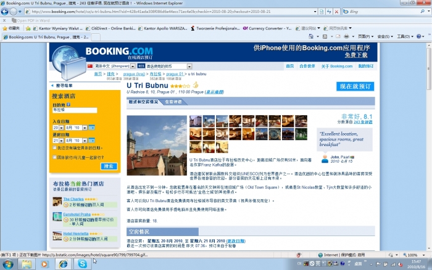
Task: Switch to the guest reviews tab
Action: pyautogui.click(x=173, y=102)
